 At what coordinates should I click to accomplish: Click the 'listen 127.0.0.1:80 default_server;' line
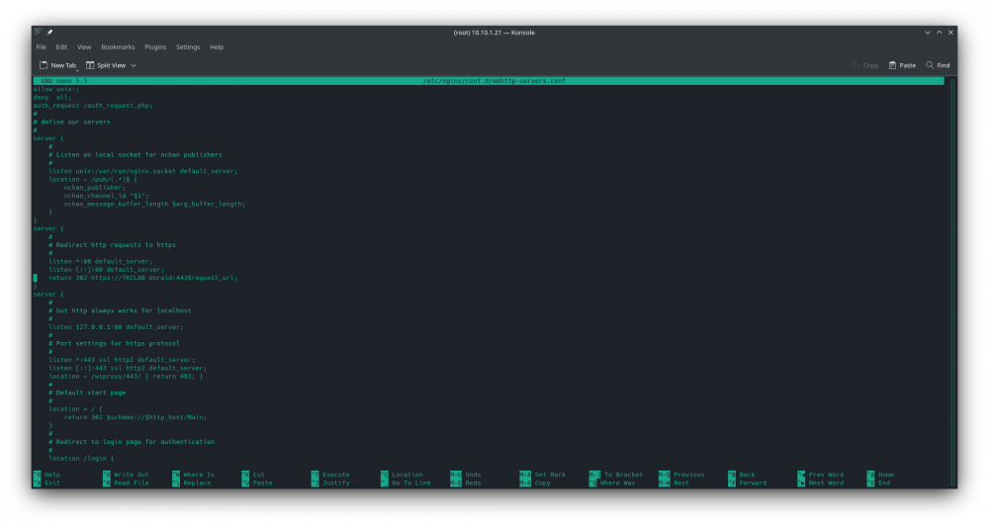116,326
